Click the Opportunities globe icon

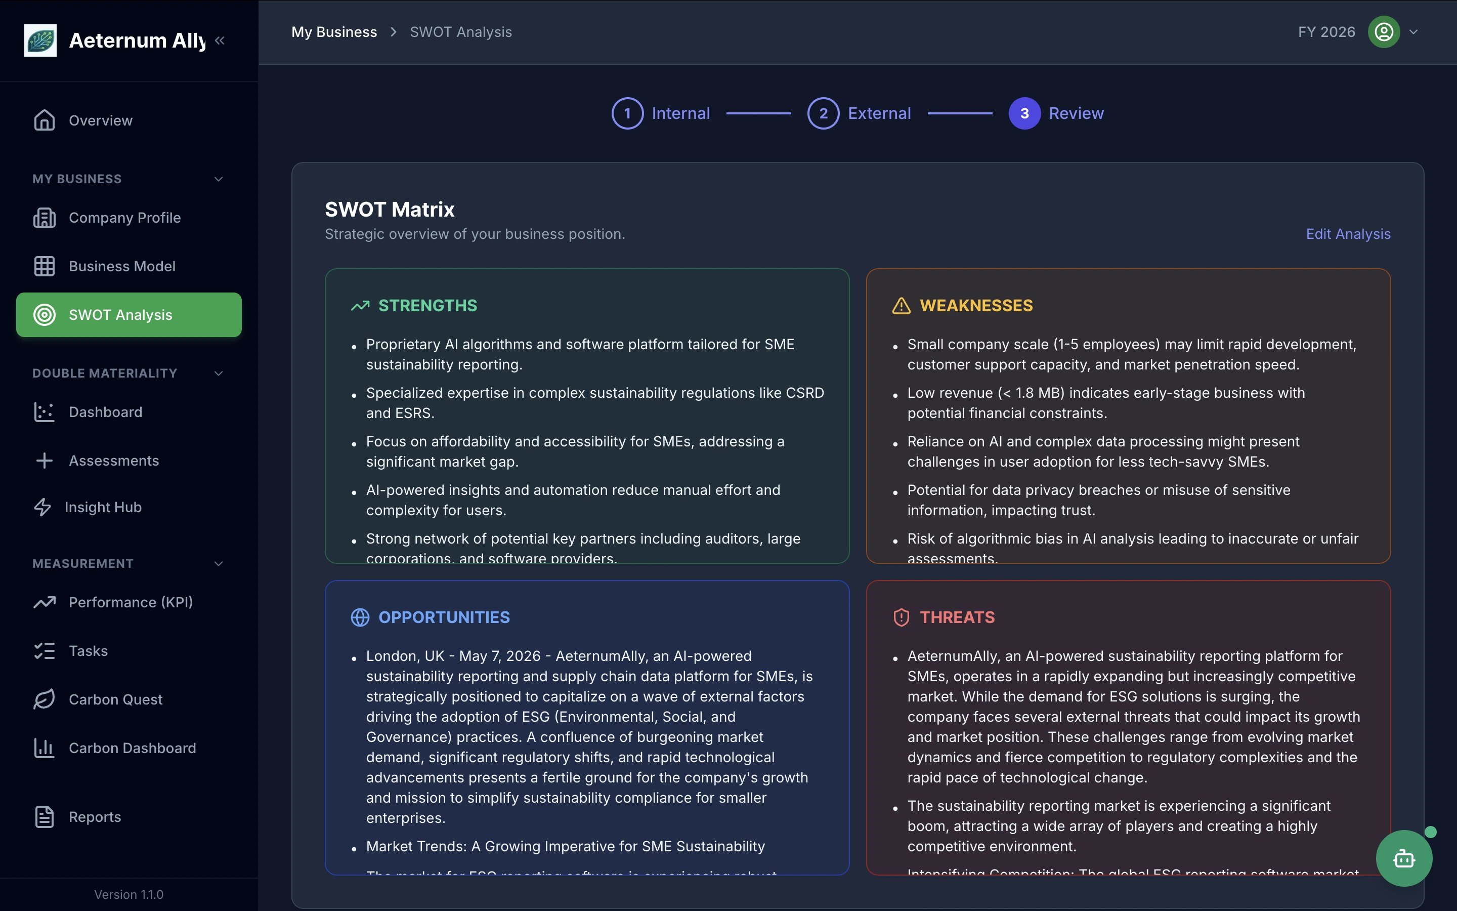(360, 617)
